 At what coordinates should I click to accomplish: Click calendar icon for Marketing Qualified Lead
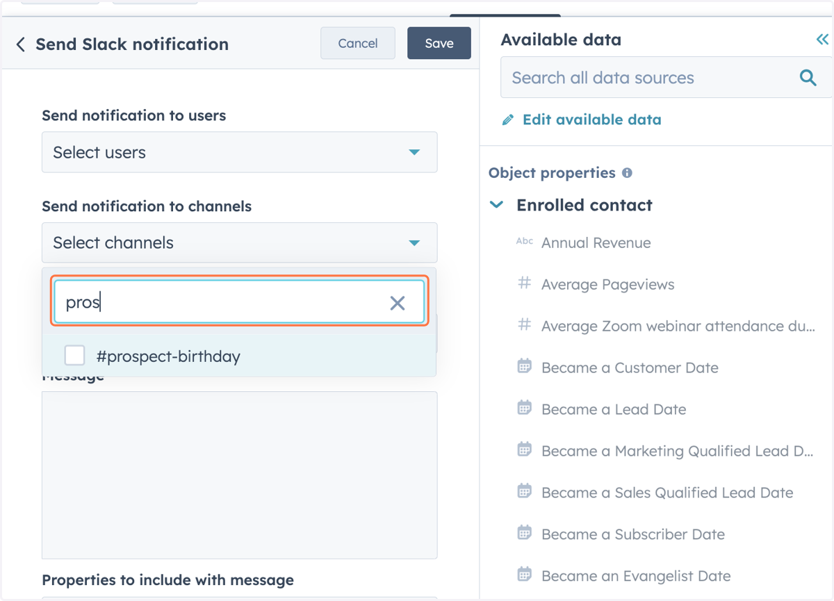click(525, 450)
